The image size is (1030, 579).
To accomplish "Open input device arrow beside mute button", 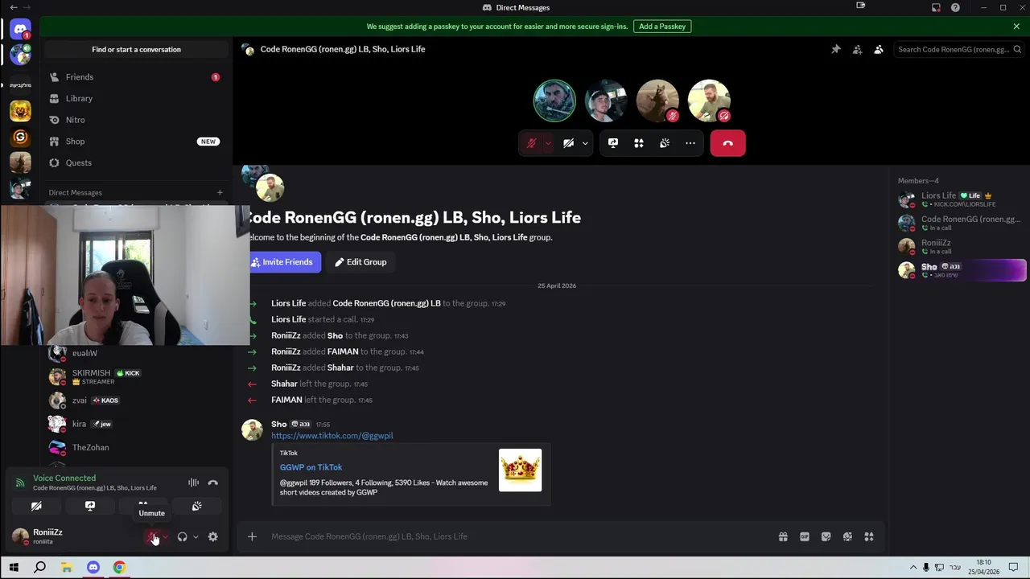I will (x=165, y=537).
